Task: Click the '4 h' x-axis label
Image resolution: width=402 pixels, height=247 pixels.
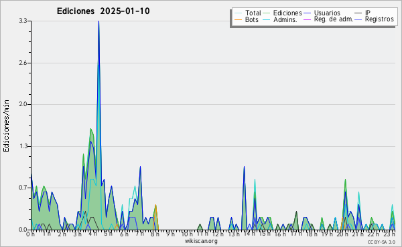Action: pos(93,234)
